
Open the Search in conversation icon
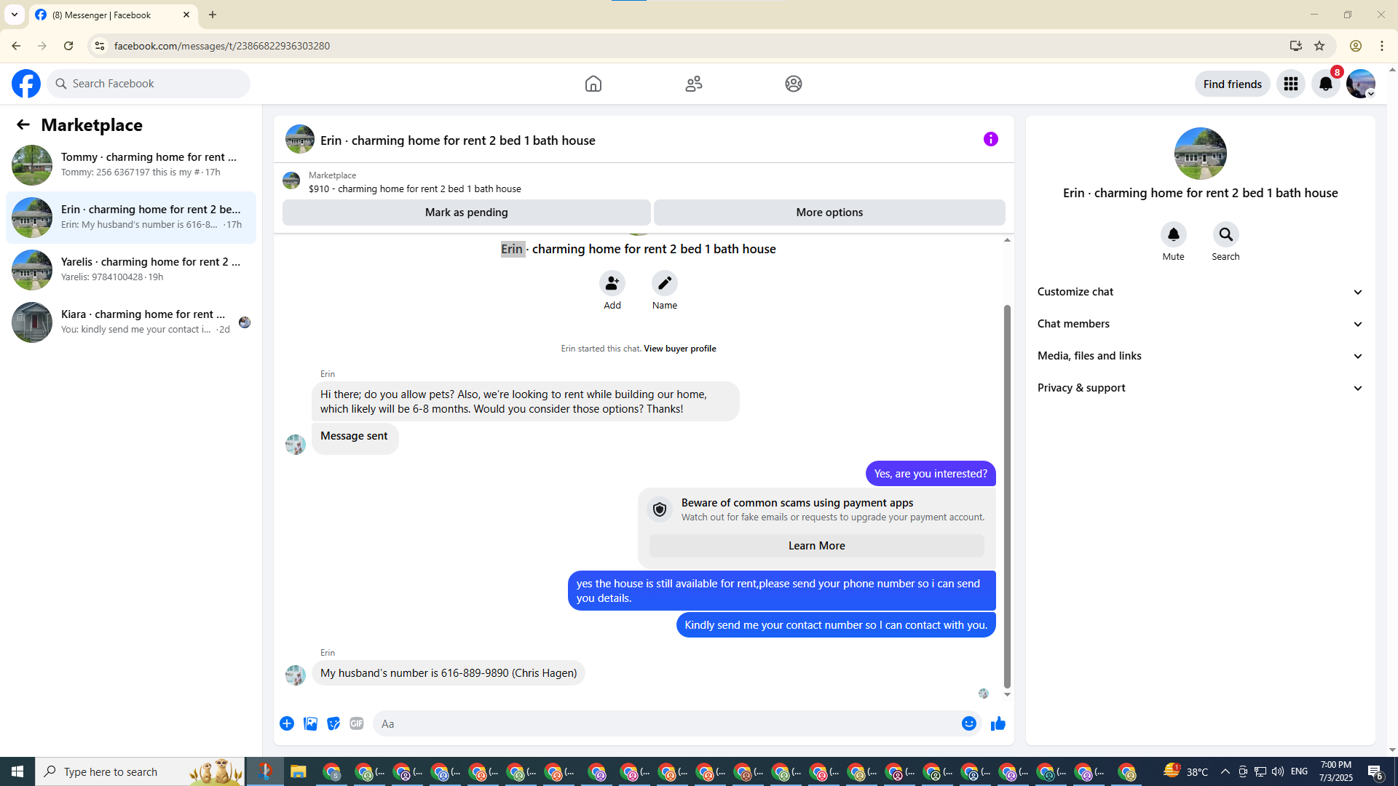point(1225,234)
